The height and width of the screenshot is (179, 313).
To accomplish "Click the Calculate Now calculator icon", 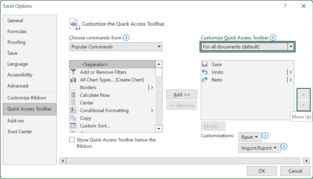I will tap(73, 95).
